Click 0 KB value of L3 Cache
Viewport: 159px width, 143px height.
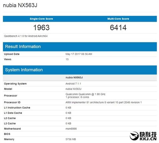coord(68,124)
